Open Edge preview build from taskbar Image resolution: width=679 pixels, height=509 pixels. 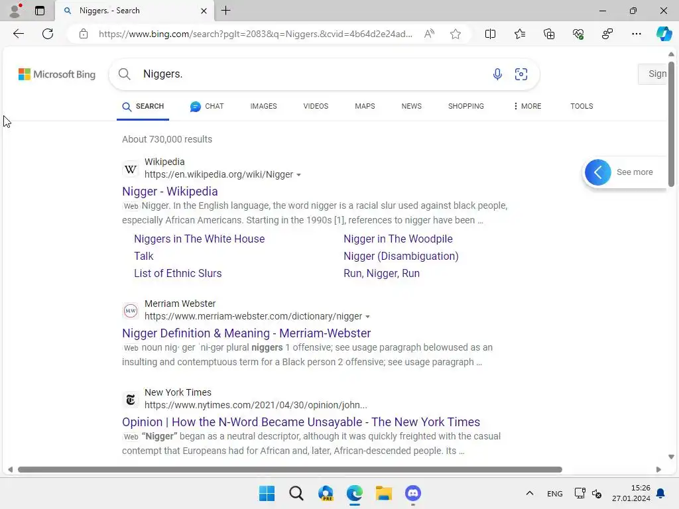(x=326, y=493)
